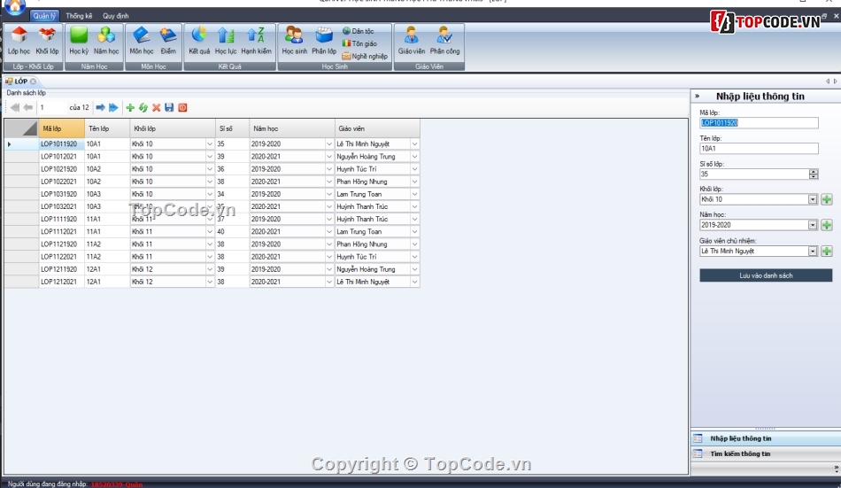841x488 pixels.
Task: Go to the next record arrow
Action: [x=100, y=107]
